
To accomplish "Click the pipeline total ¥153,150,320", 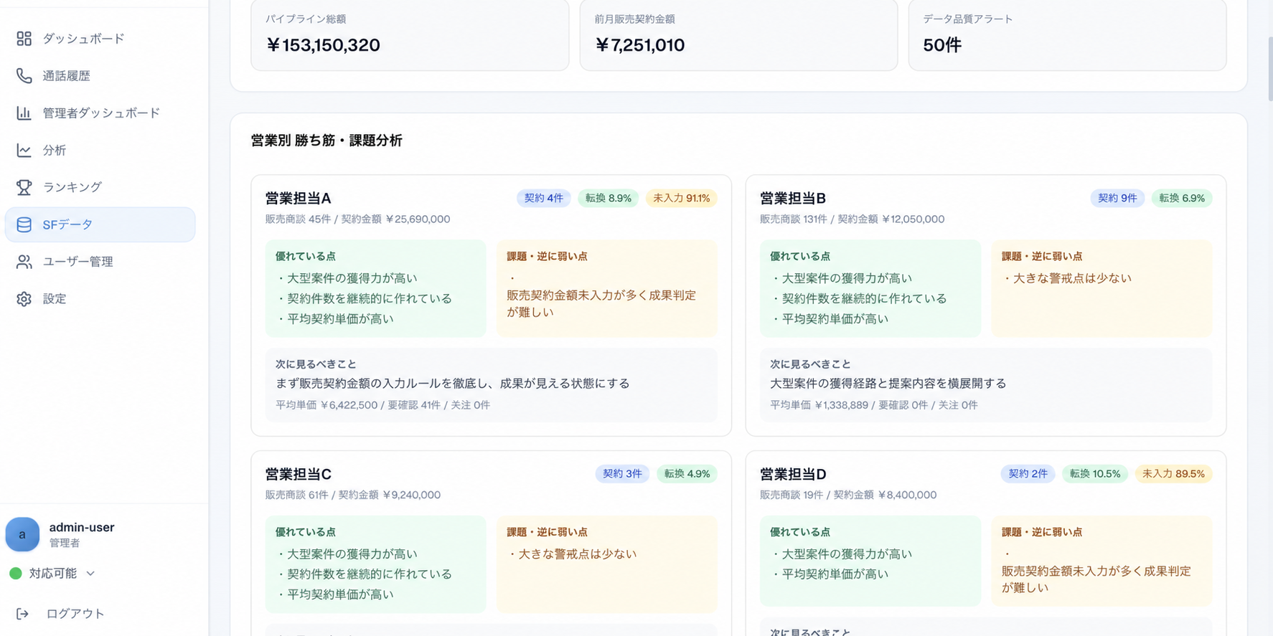I will [x=323, y=45].
